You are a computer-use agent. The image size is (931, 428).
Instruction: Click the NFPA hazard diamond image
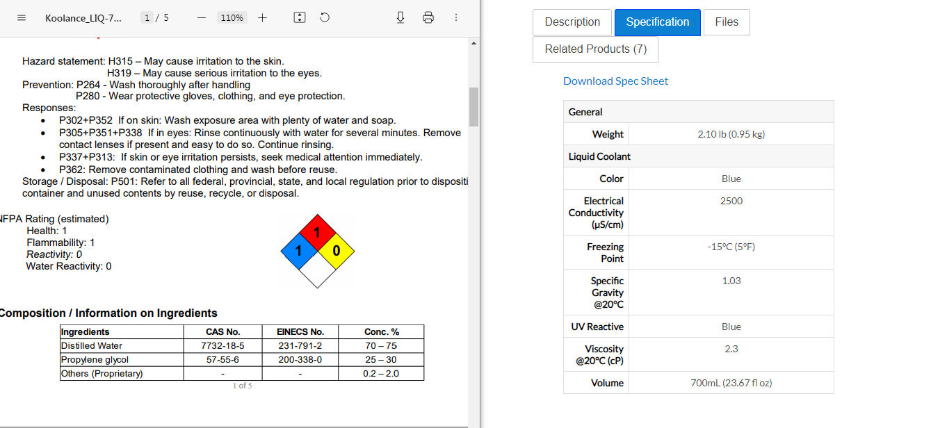[x=317, y=251]
